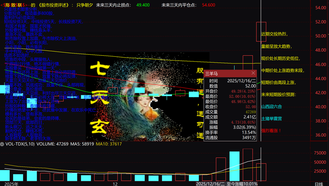Click the 成交量 47269 row
329x186 pixels.
tap(230, 112)
